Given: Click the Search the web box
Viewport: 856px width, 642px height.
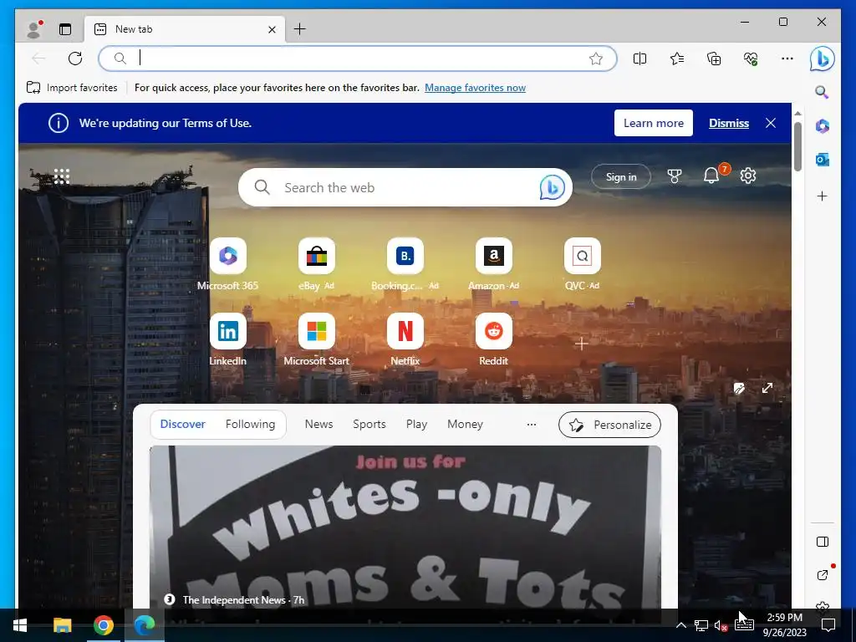Looking at the screenshot, I should point(405,187).
